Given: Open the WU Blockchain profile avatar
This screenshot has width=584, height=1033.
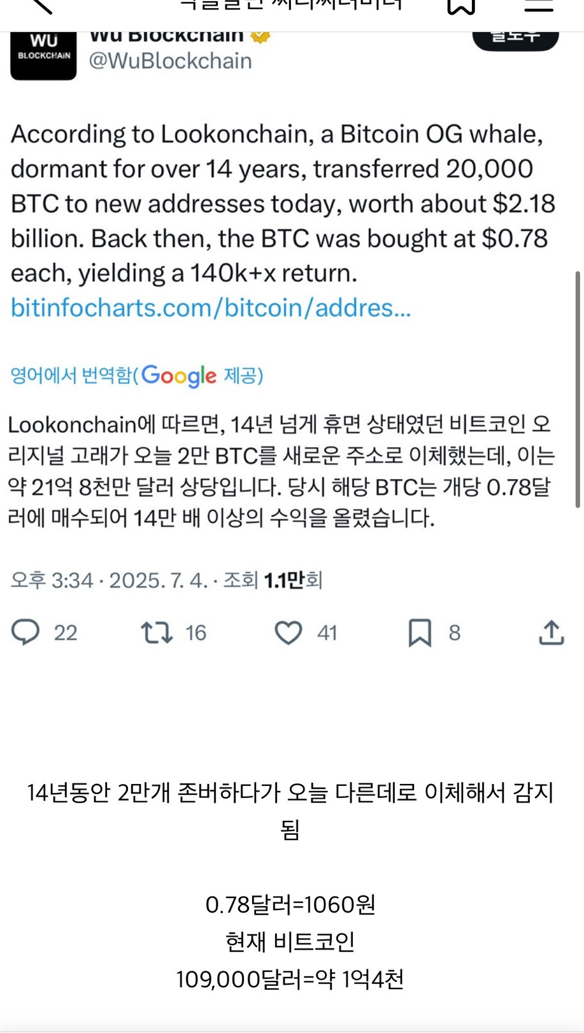Looking at the screenshot, I should point(43,53).
